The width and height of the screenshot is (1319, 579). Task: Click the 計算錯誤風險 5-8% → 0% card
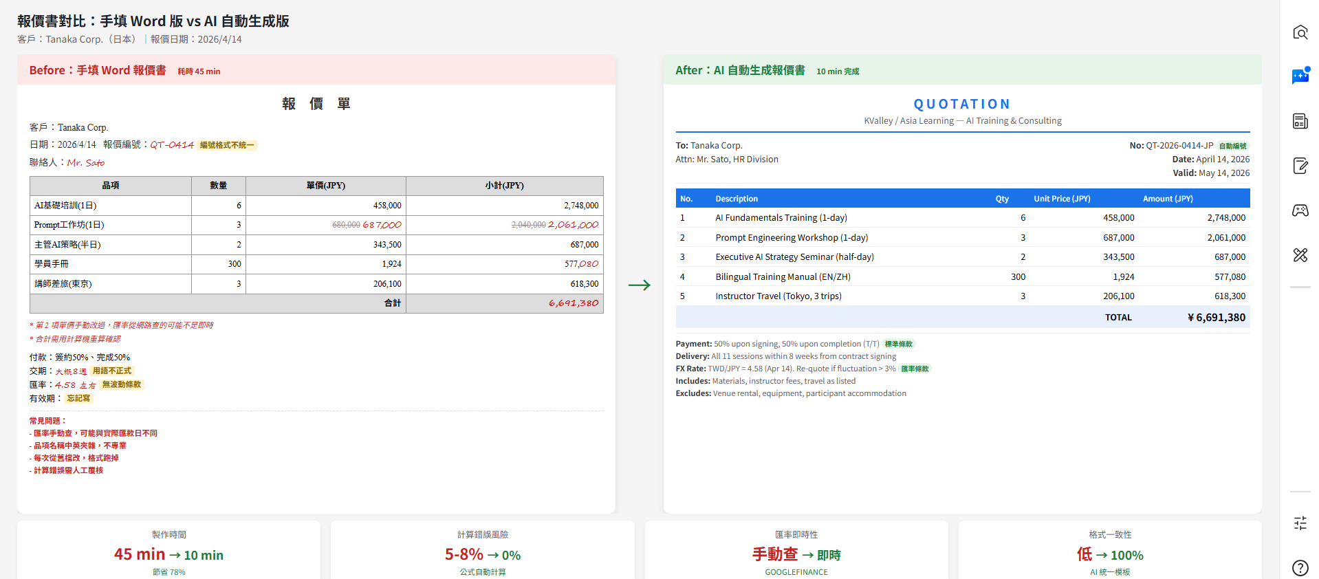point(483,550)
